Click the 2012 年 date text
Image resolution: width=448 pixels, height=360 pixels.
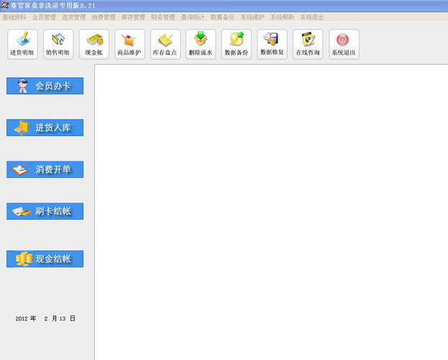click(26, 318)
